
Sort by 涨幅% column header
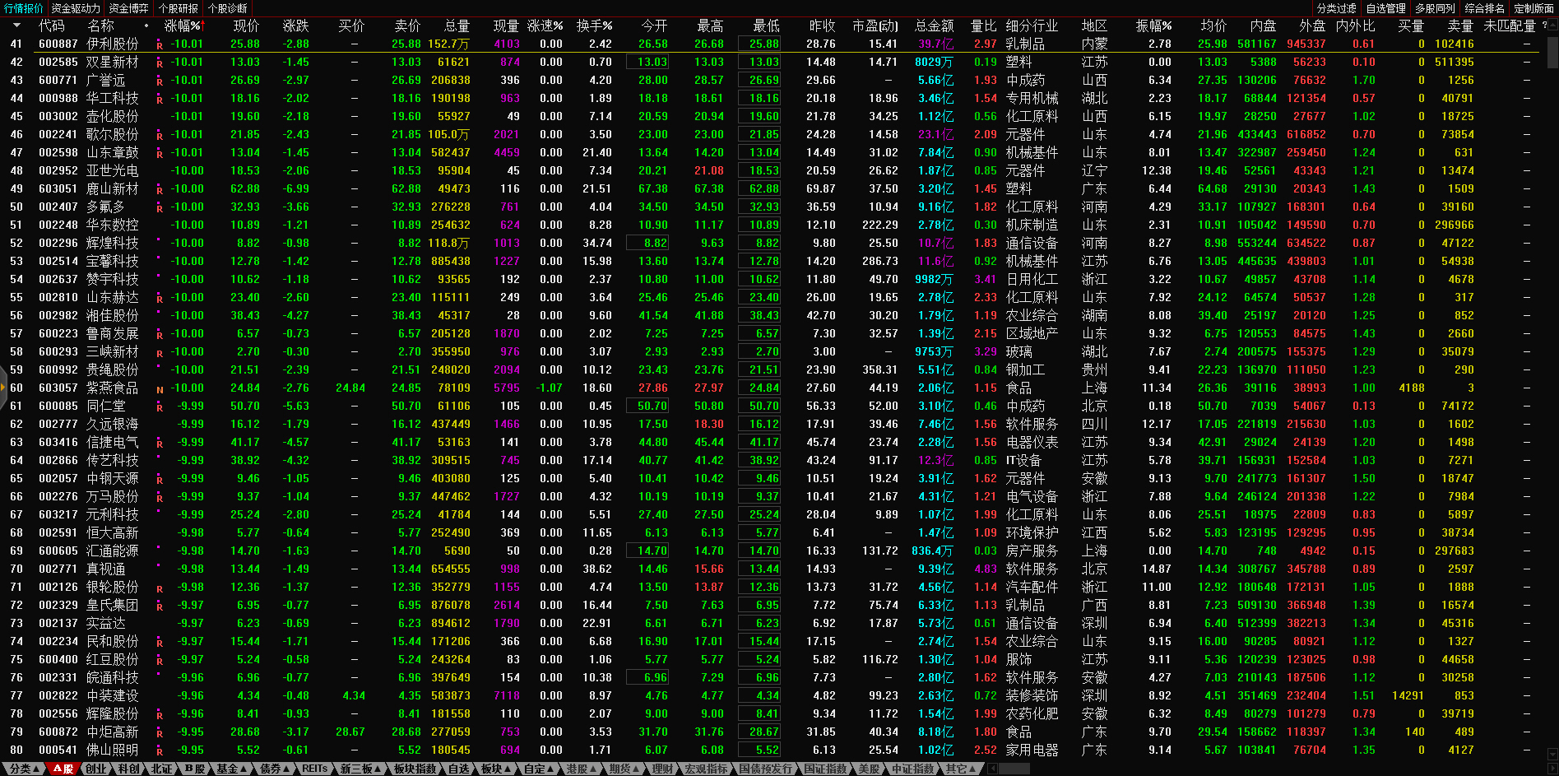point(182,26)
